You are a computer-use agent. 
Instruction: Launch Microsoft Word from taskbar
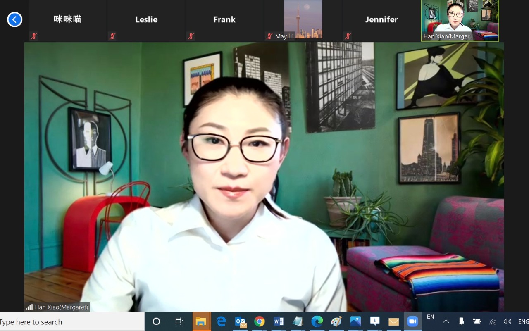279,321
